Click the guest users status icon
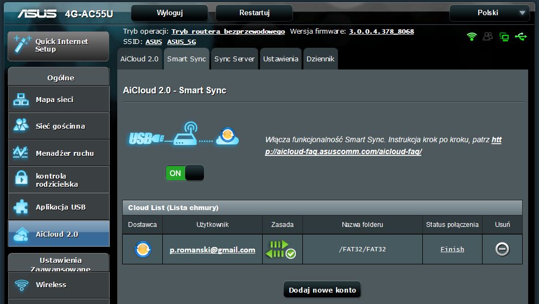This screenshot has height=304, width=539. [488, 36]
